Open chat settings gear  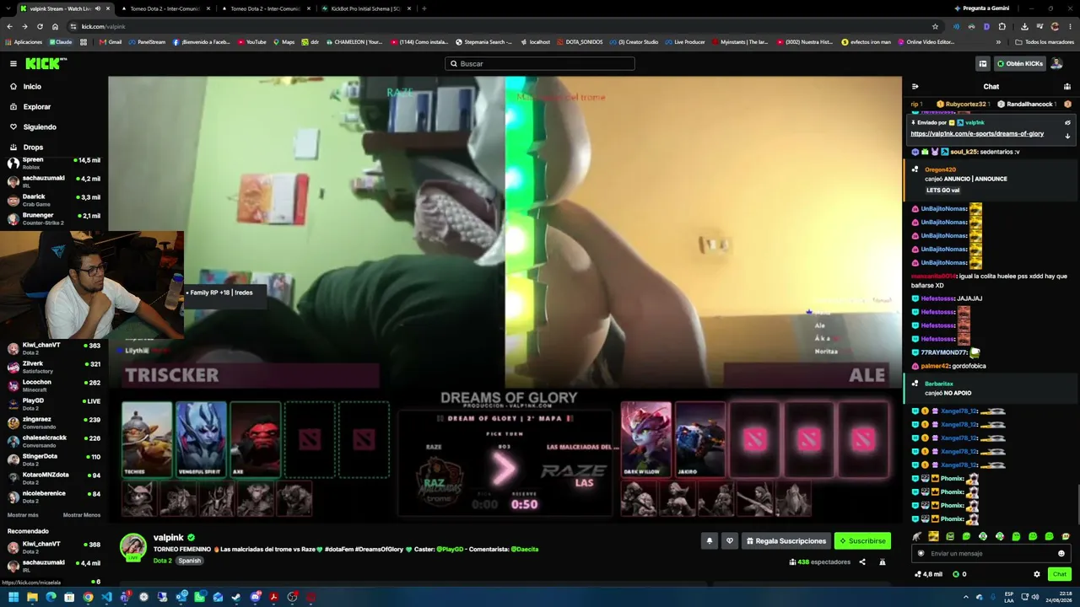pos(1037,574)
